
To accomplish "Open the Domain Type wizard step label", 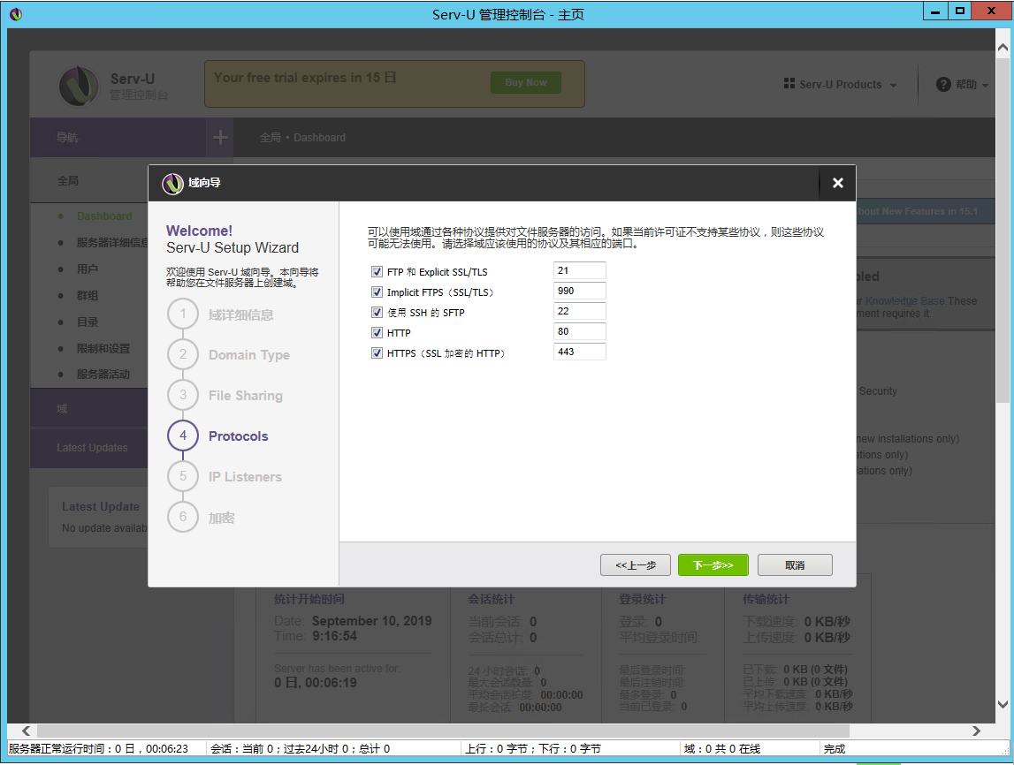I will coord(249,355).
